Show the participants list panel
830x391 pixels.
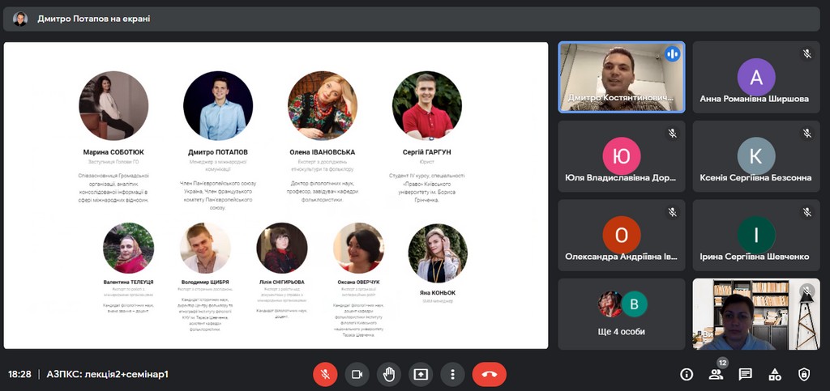[716, 374]
